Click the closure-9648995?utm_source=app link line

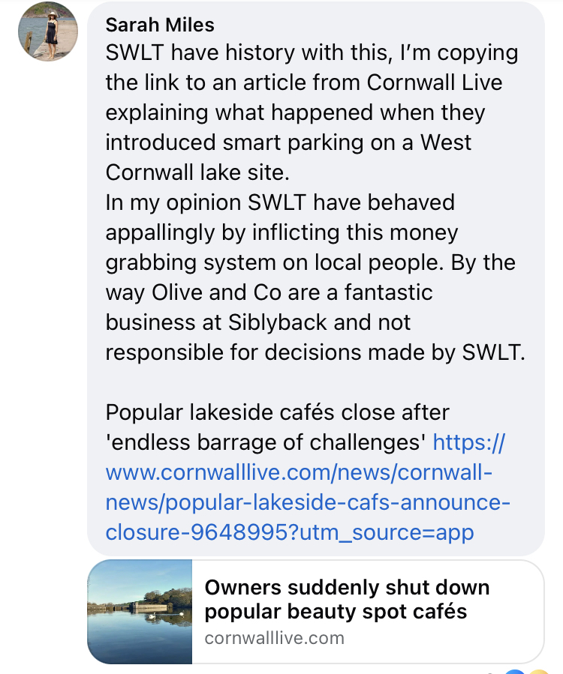290,532
